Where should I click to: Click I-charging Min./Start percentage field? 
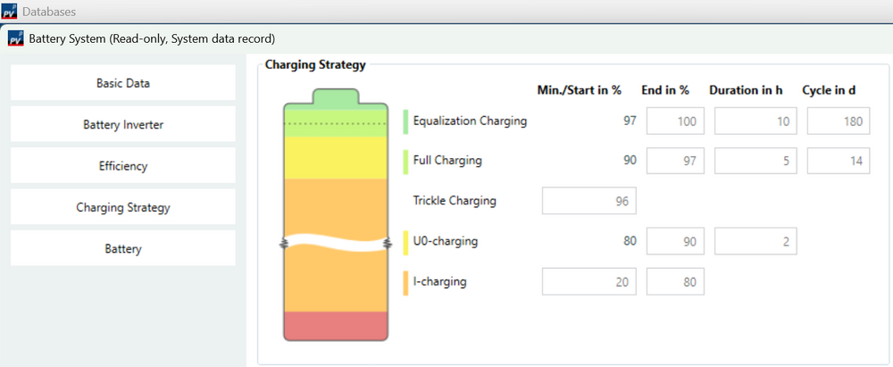tap(588, 282)
